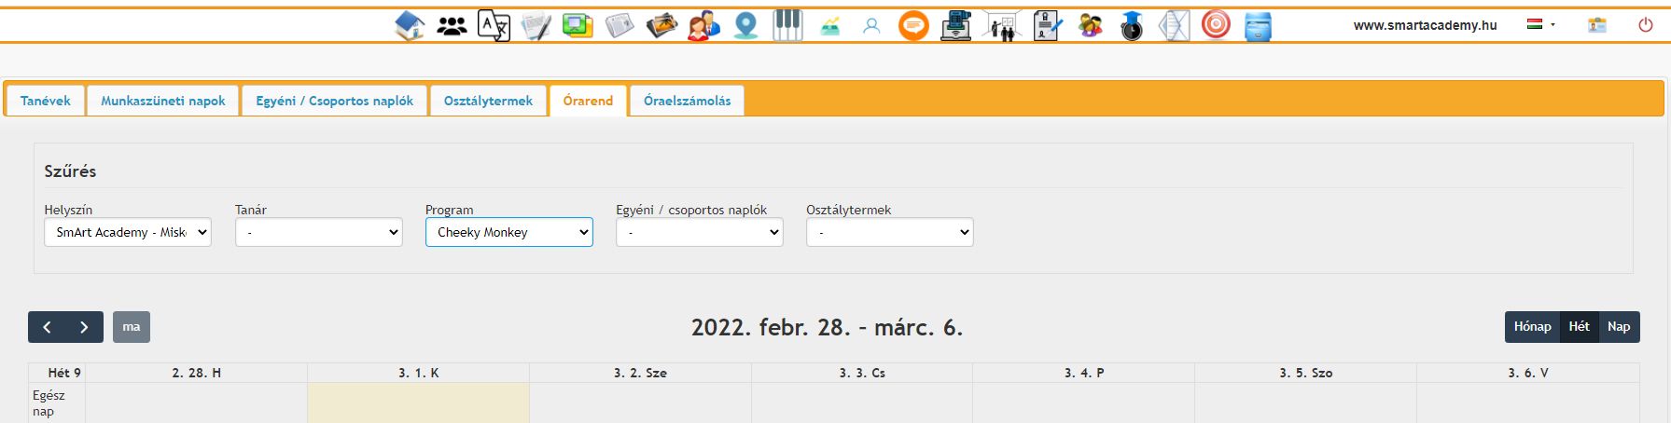
Task: Click the red power logout icon
Action: (1645, 25)
